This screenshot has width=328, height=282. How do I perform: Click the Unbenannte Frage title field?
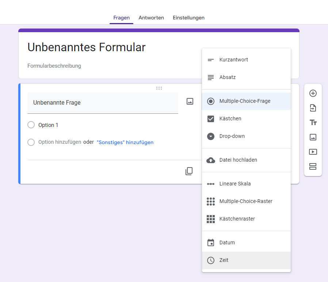103,103
